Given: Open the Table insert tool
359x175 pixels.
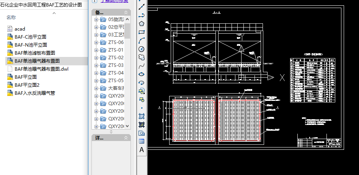Looking at the screenshot, I should pos(141,141).
